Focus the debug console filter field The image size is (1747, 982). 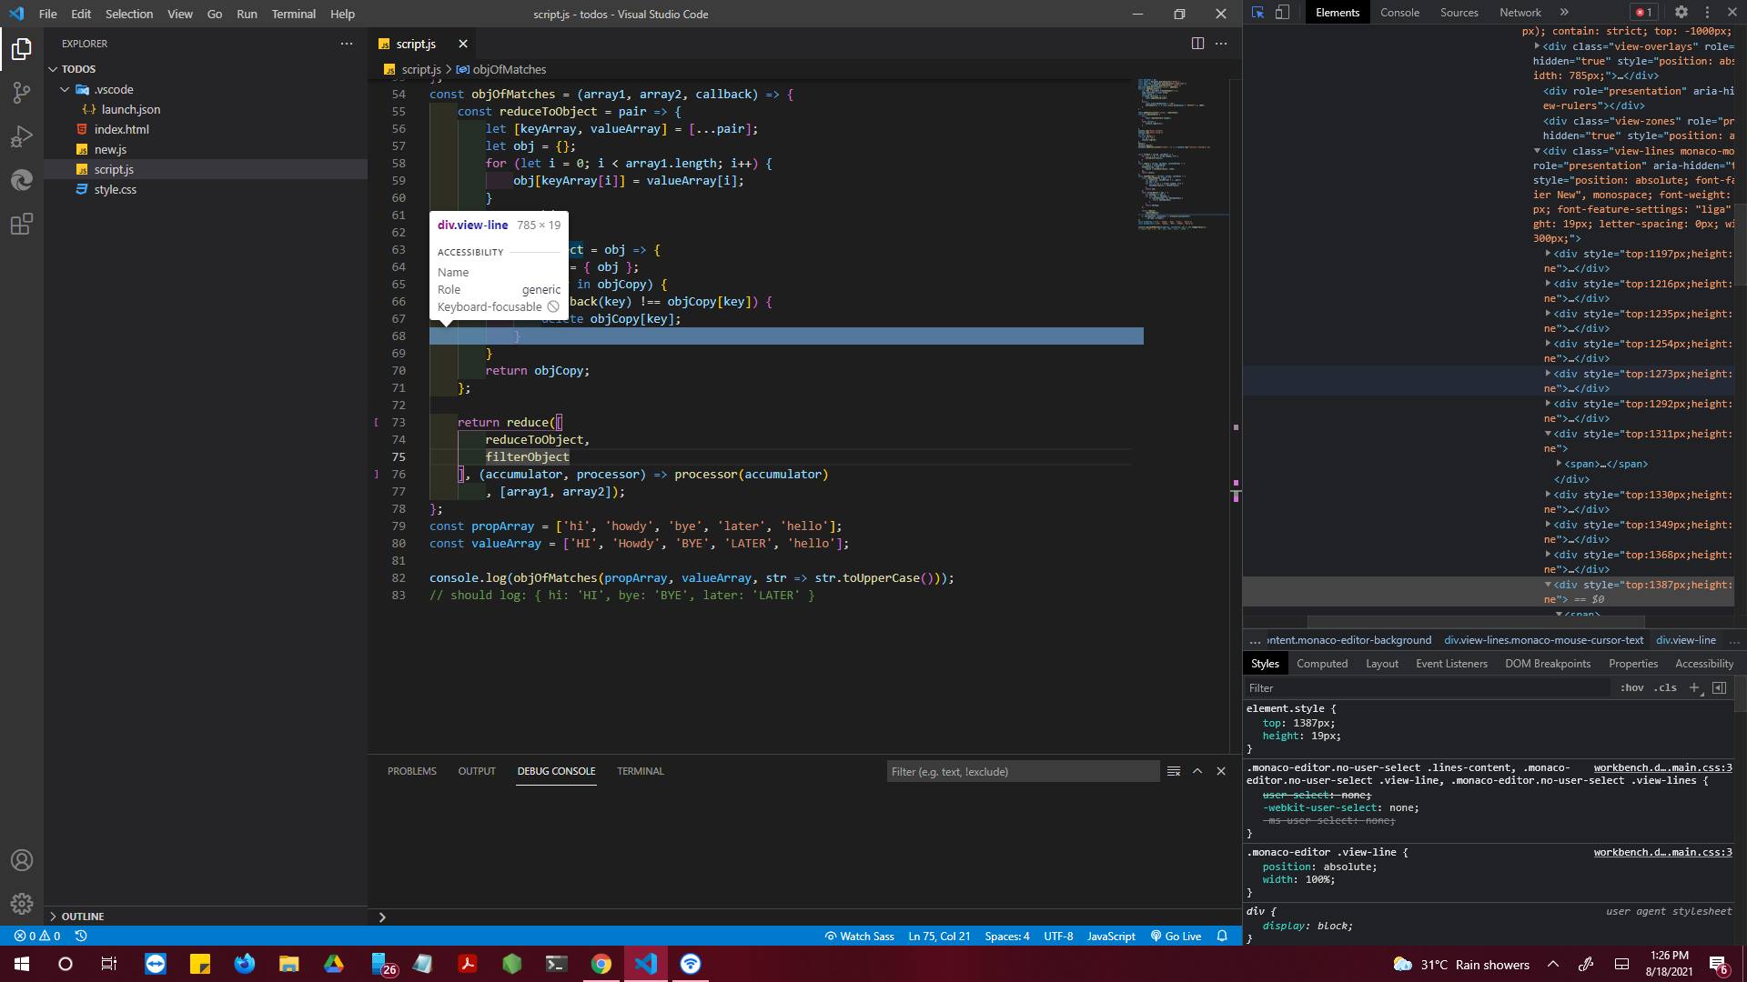pyautogui.click(x=1022, y=771)
